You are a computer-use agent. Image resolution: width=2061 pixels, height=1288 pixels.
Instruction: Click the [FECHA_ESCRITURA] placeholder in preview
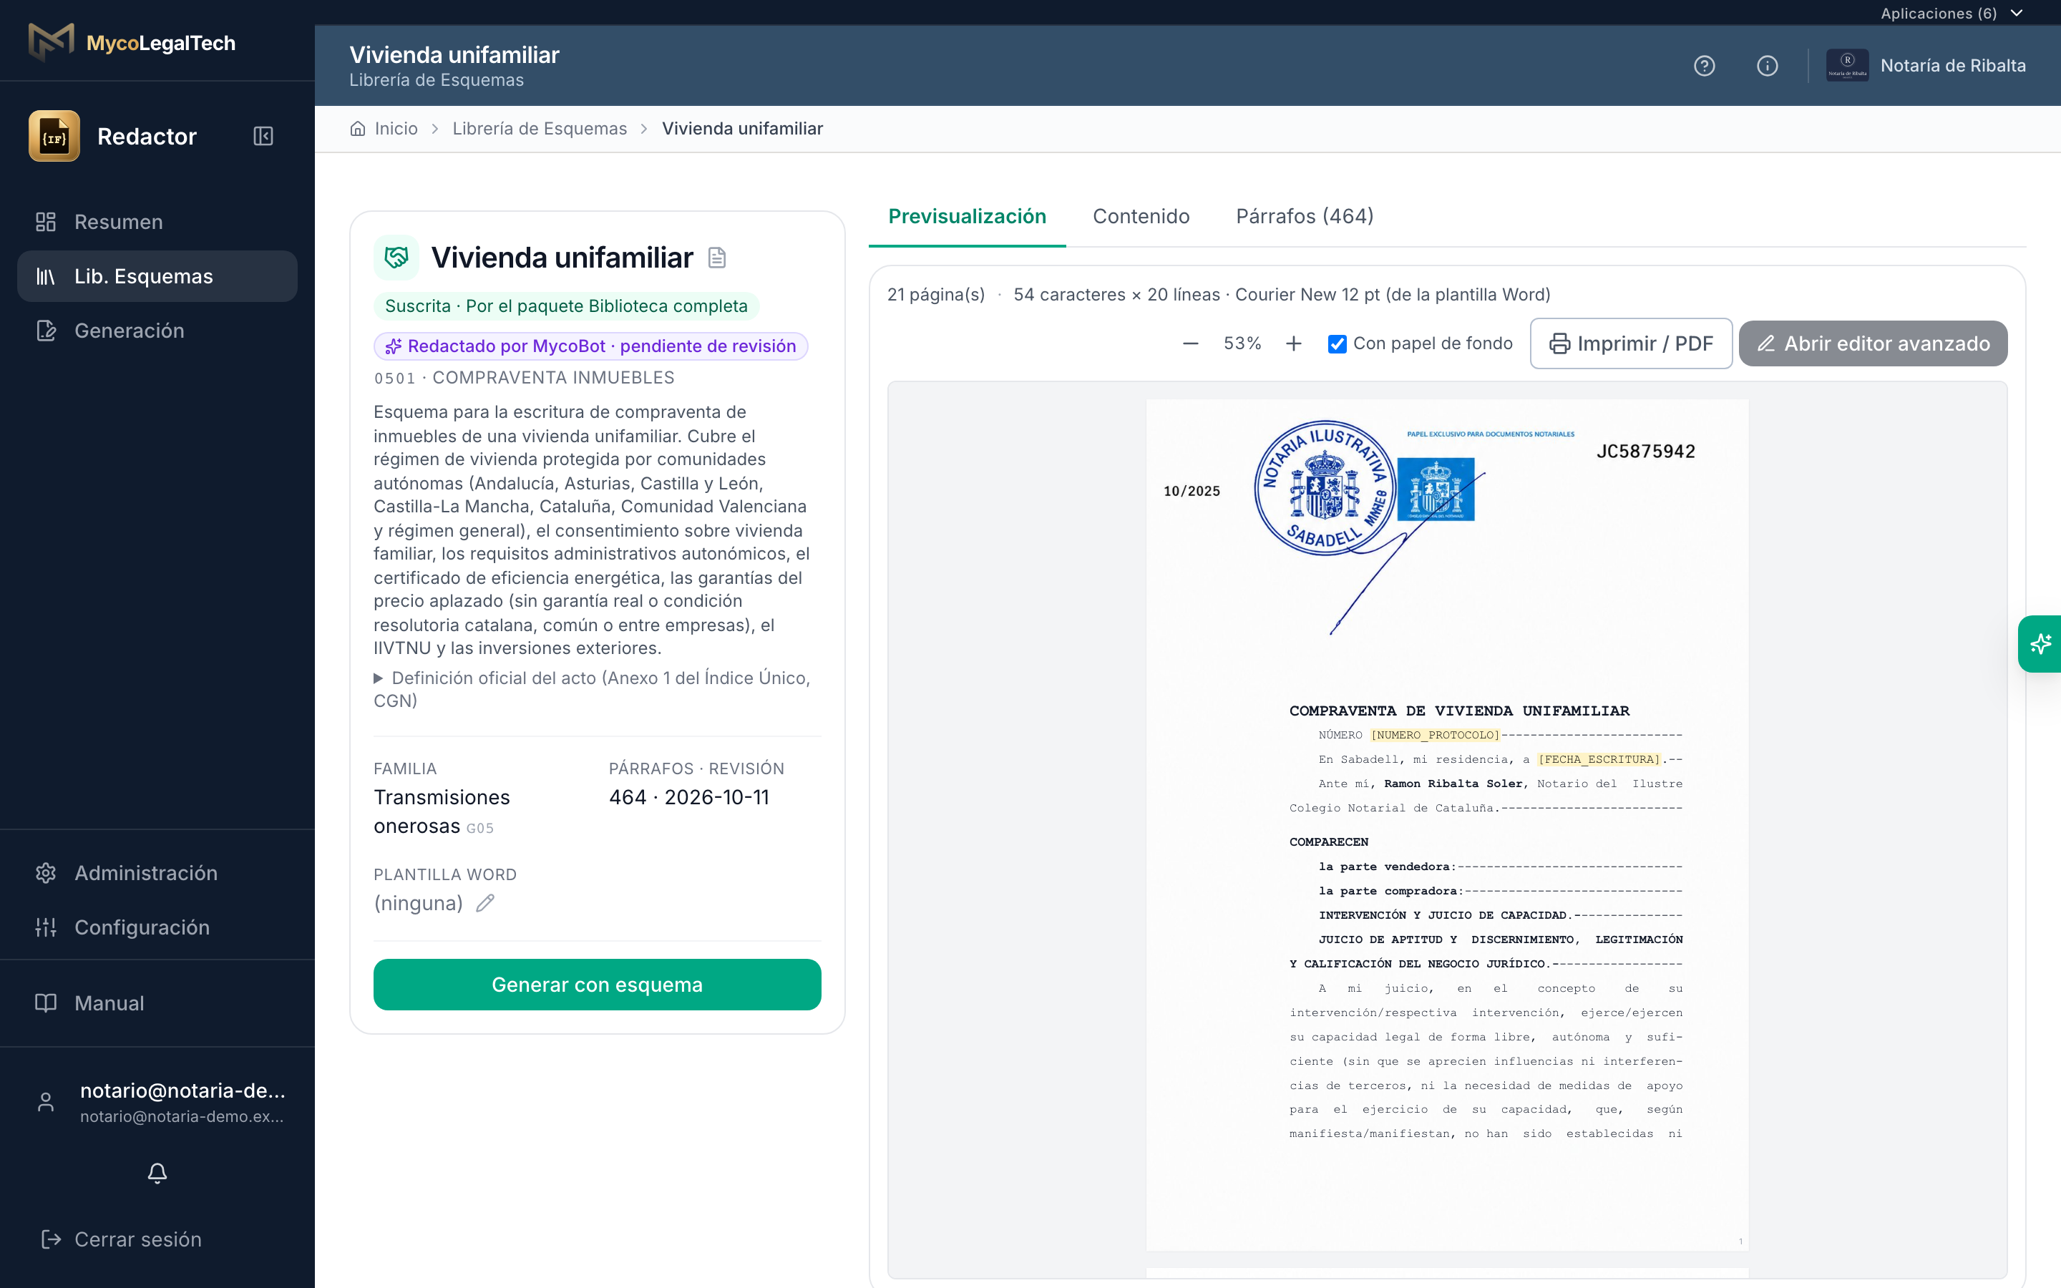point(1599,759)
